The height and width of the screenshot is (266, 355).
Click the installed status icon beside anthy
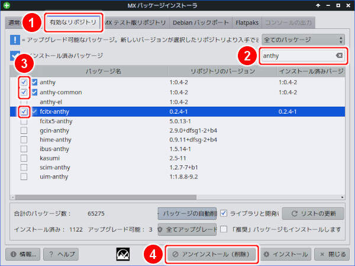tap(34, 82)
